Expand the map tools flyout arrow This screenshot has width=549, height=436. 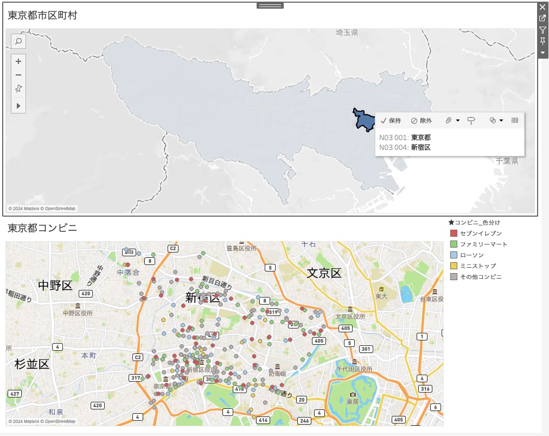[x=18, y=106]
